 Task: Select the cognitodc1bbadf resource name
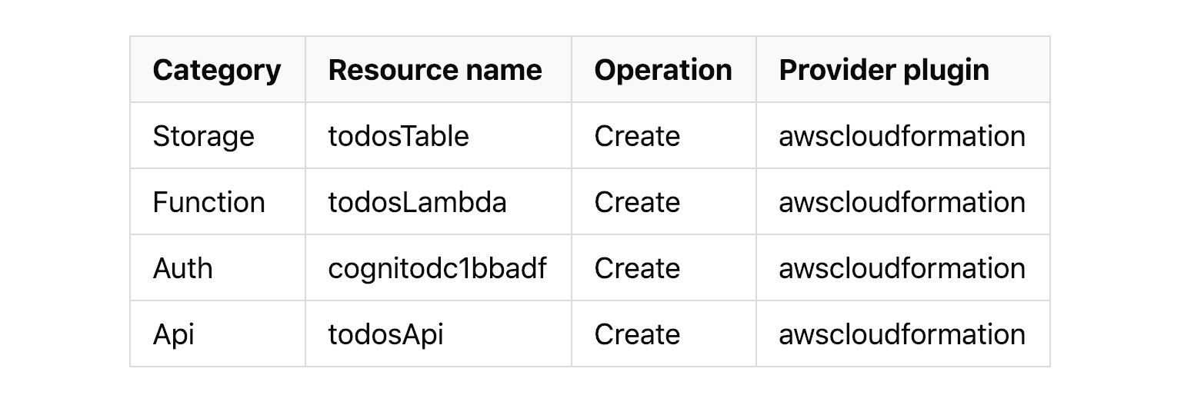437,268
